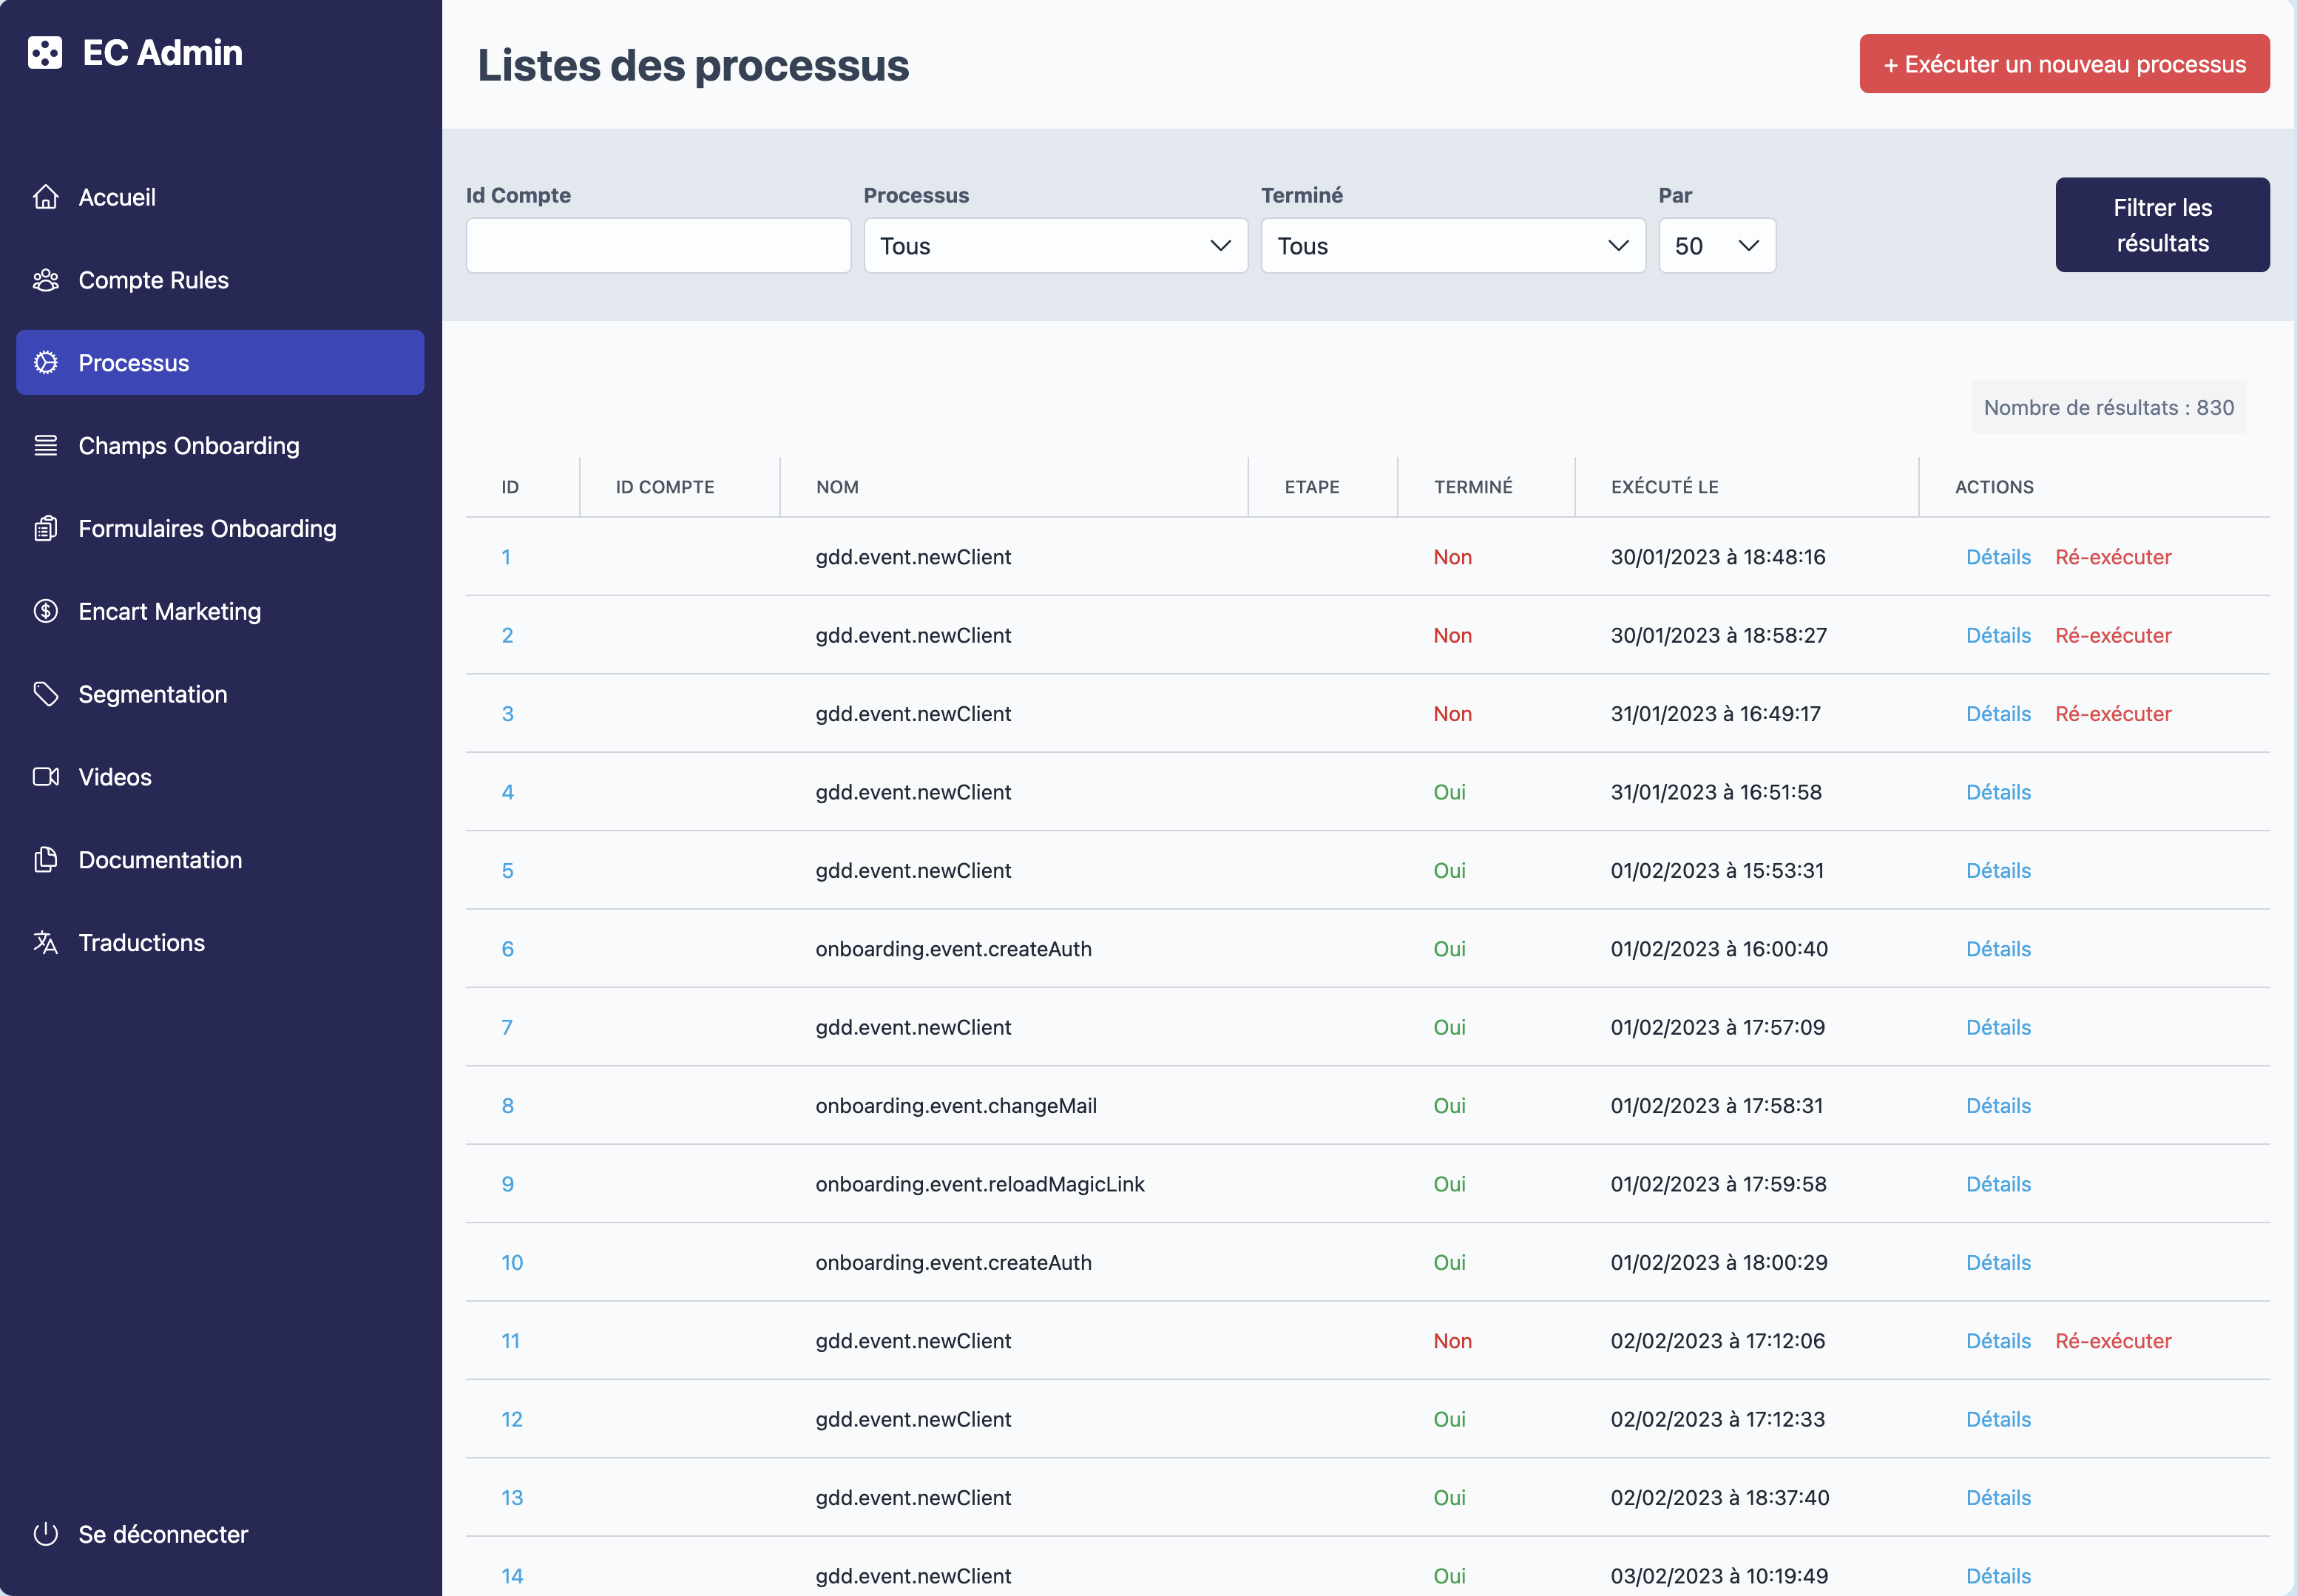The width and height of the screenshot is (2297, 1596).
Task: Click the Encart Marketing dollar icon
Action: pos(46,611)
